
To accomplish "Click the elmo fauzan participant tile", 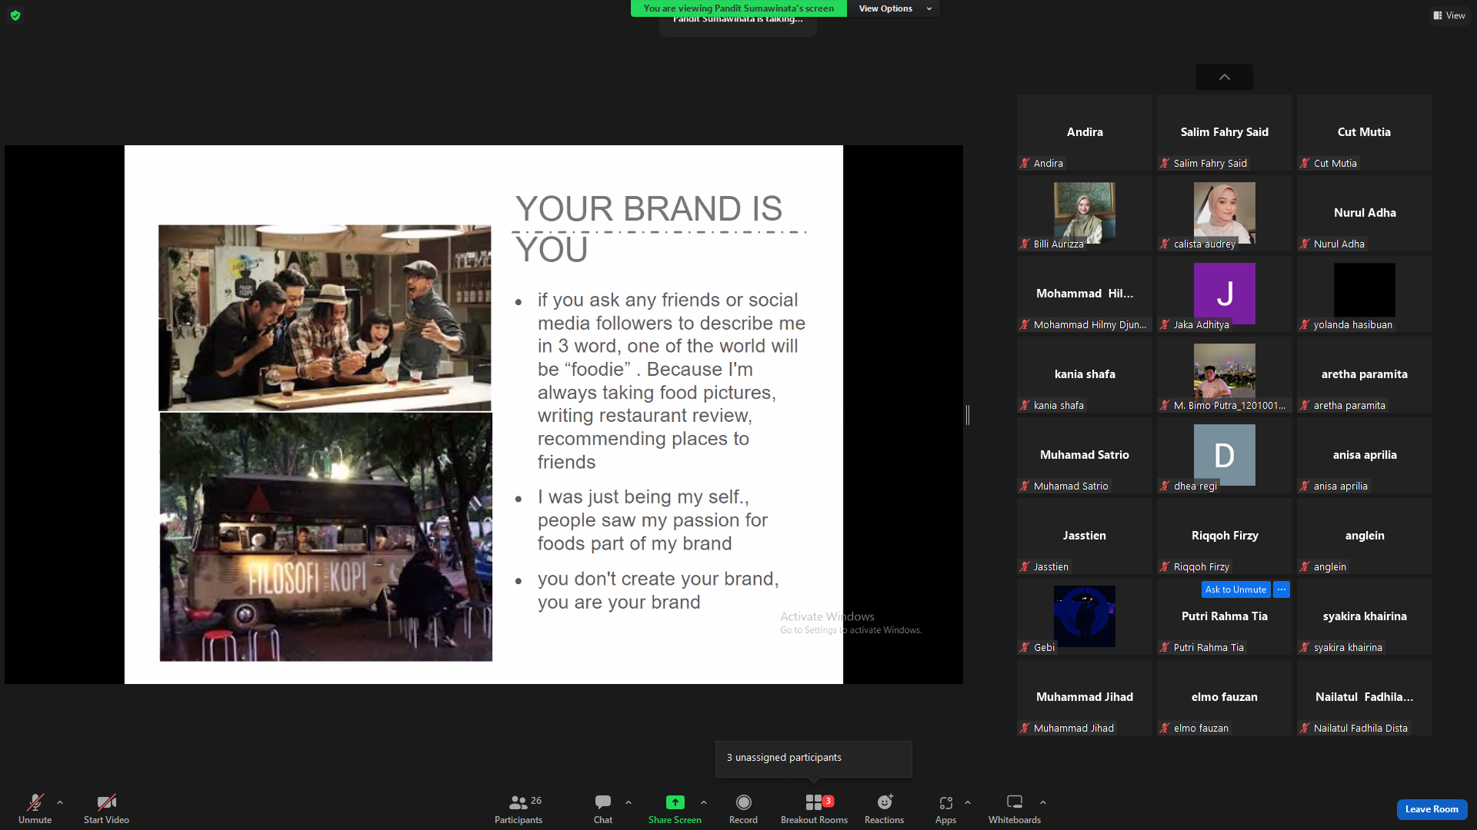I will click(x=1225, y=698).
